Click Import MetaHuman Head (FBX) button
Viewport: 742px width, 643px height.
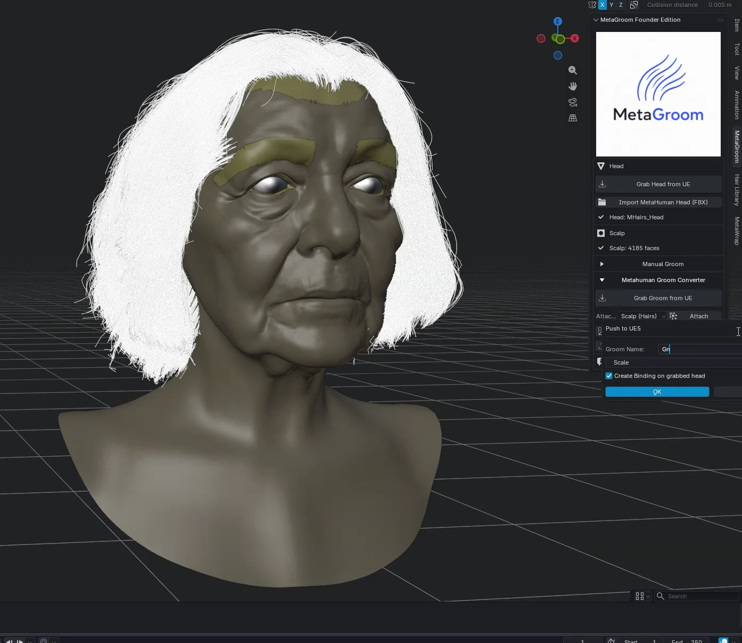click(659, 202)
